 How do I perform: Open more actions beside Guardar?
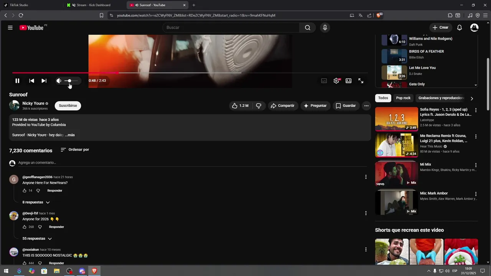pos(366,106)
